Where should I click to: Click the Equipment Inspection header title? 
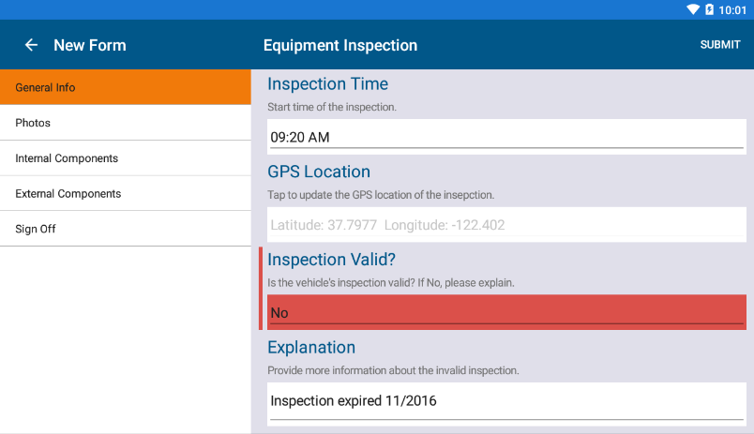[340, 45]
